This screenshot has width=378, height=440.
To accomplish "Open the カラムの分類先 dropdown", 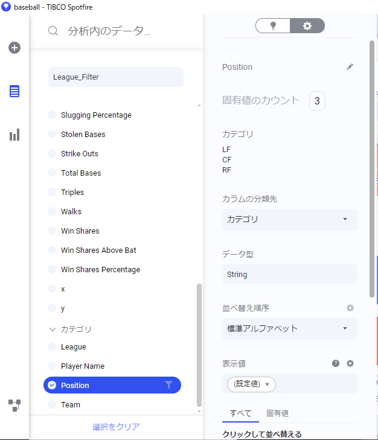I will (x=289, y=220).
